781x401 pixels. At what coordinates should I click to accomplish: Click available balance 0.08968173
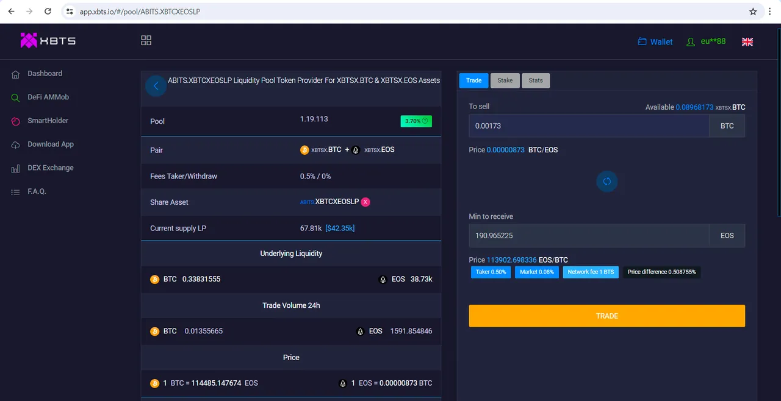[694, 107]
